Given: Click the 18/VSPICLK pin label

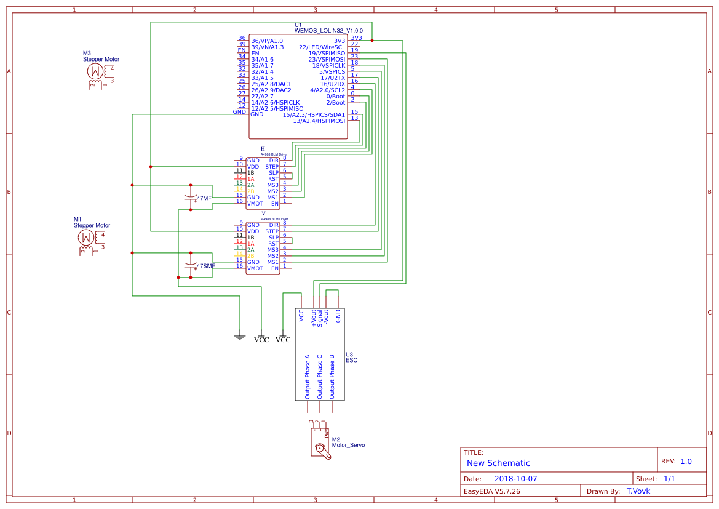Looking at the screenshot, I should [328, 66].
